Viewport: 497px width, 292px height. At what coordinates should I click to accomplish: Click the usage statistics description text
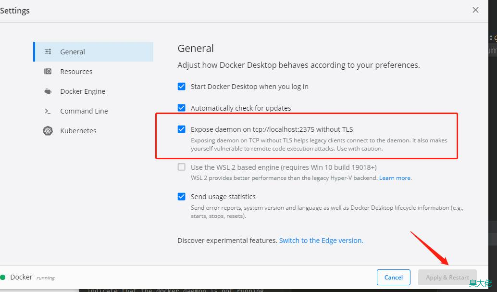point(327,212)
